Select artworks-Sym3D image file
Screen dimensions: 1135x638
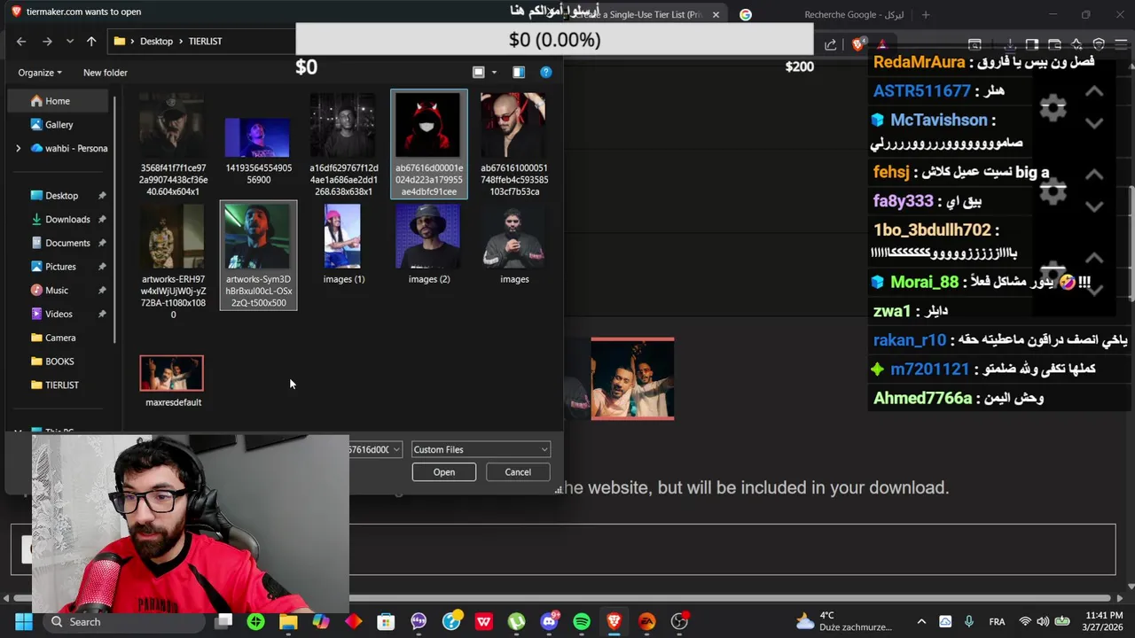coord(258,255)
